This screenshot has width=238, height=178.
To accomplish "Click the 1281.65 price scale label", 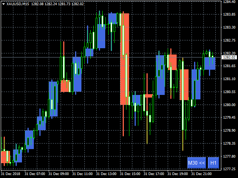I will tap(229, 66).
